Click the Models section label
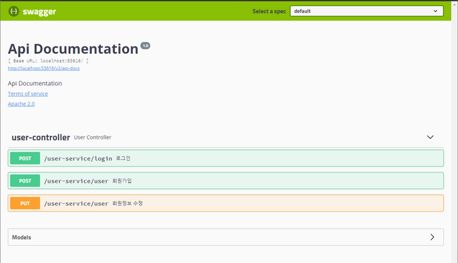Screen dimensions: 458x263 coord(21,237)
